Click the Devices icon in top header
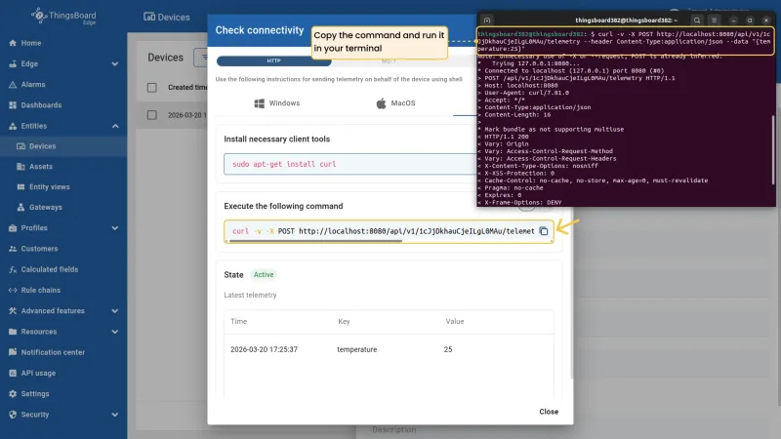This screenshot has width=781, height=439. pyautogui.click(x=149, y=17)
